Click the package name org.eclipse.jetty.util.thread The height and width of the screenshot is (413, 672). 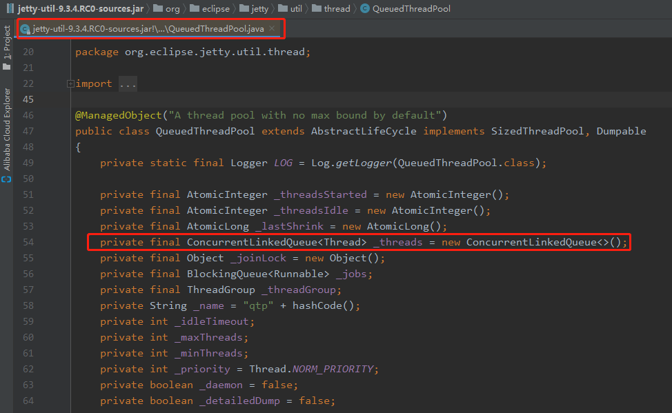click(x=215, y=52)
